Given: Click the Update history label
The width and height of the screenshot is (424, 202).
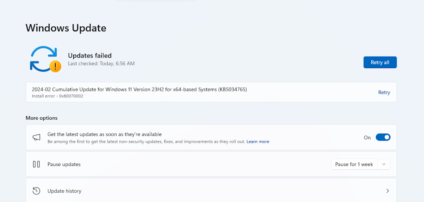Looking at the screenshot, I should 64,191.
